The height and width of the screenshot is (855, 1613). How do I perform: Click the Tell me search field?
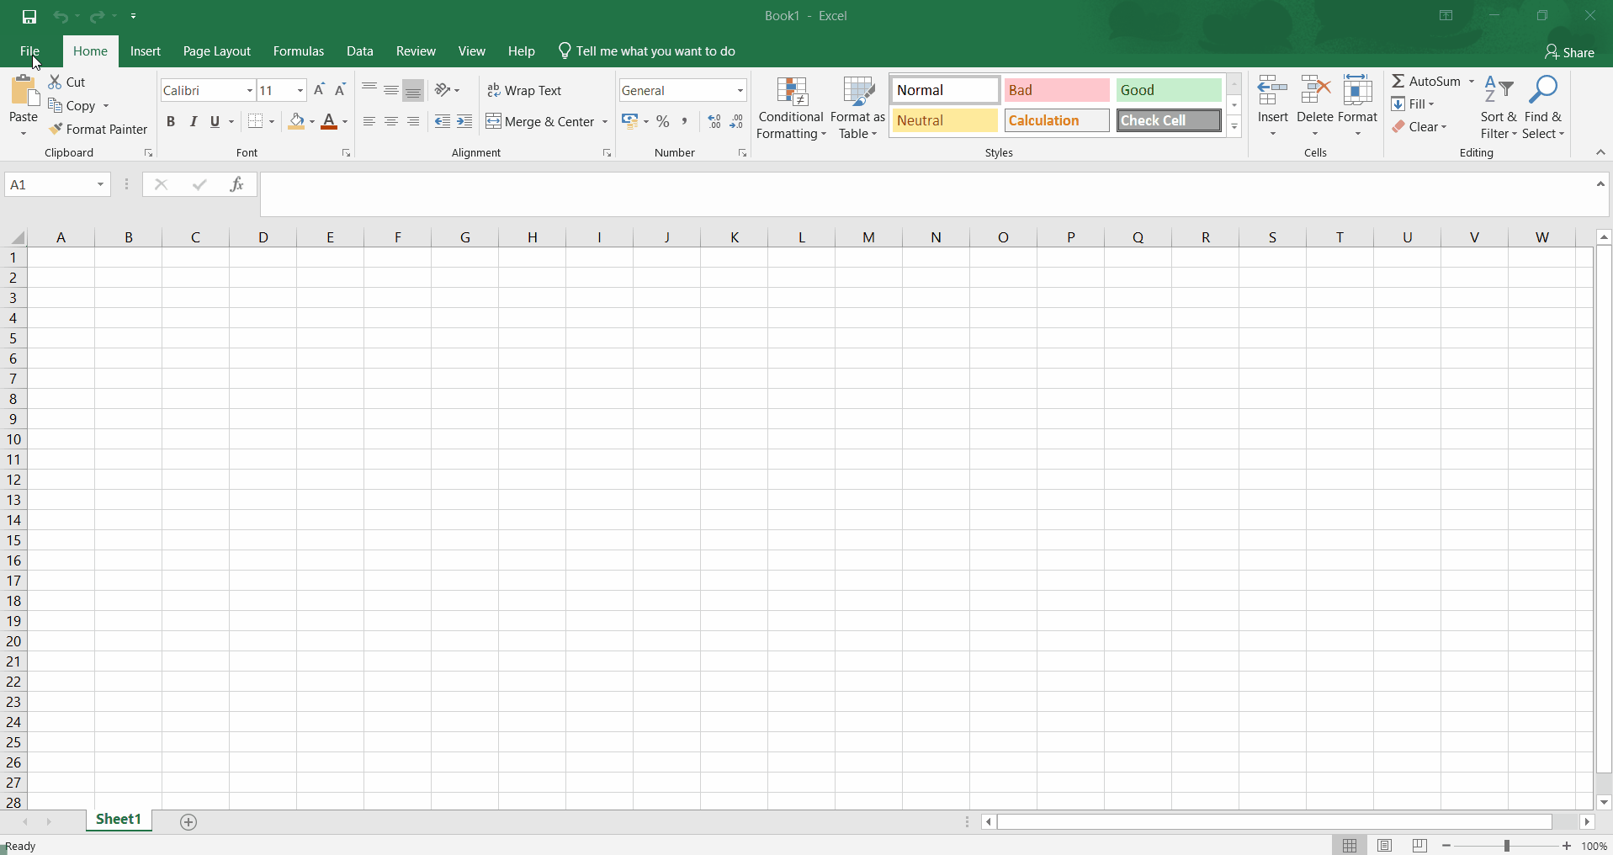[x=655, y=51]
